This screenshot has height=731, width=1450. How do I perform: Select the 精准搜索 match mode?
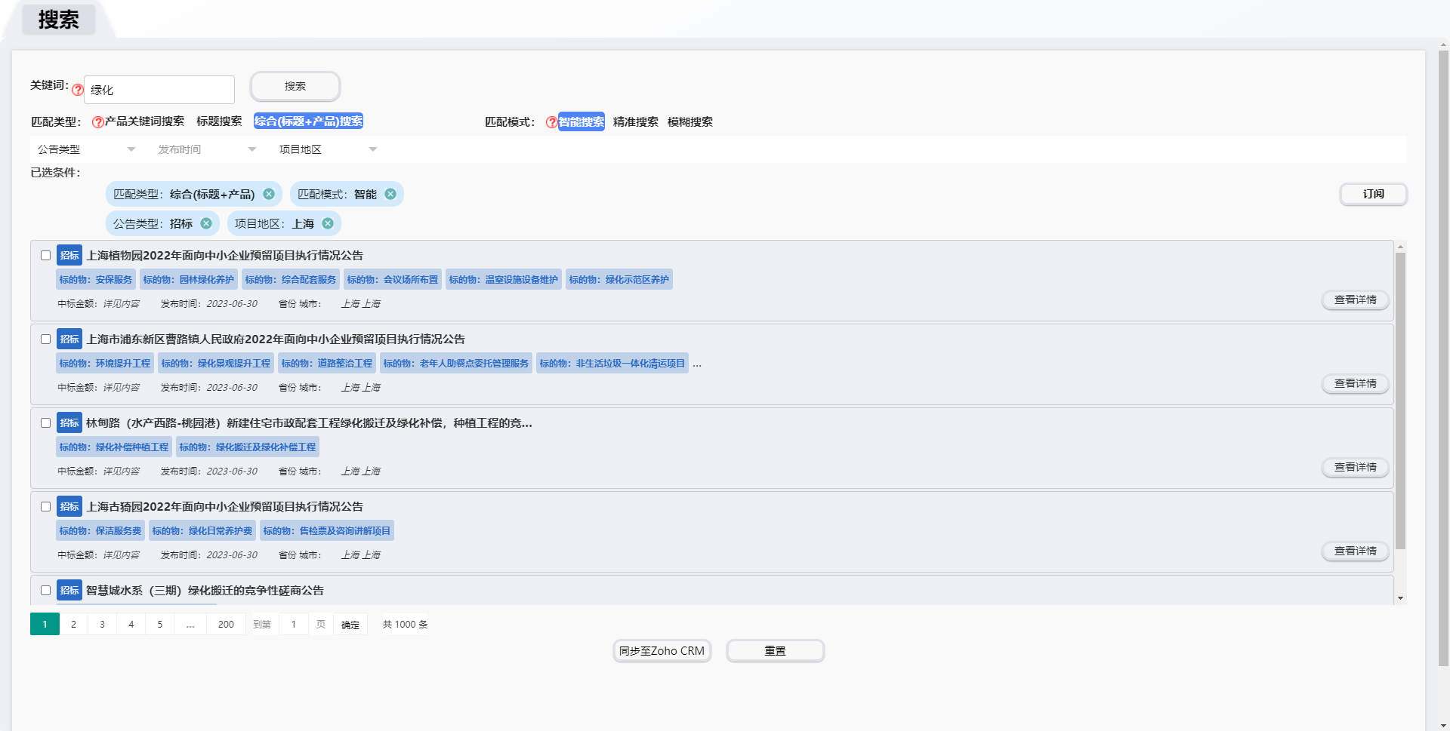[635, 121]
